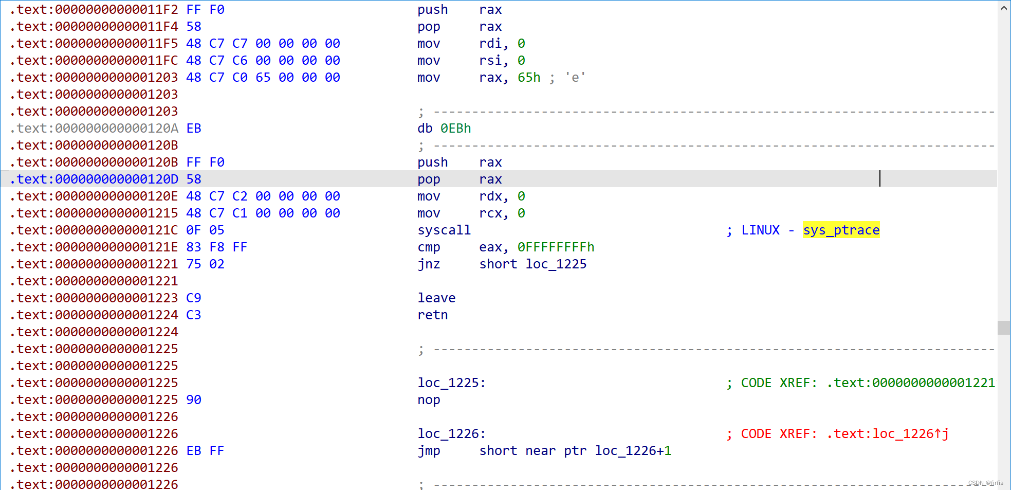The image size is (1011, 490).
Task: Select the 65h operand in mov rax
Action: (x=529, y=78)
